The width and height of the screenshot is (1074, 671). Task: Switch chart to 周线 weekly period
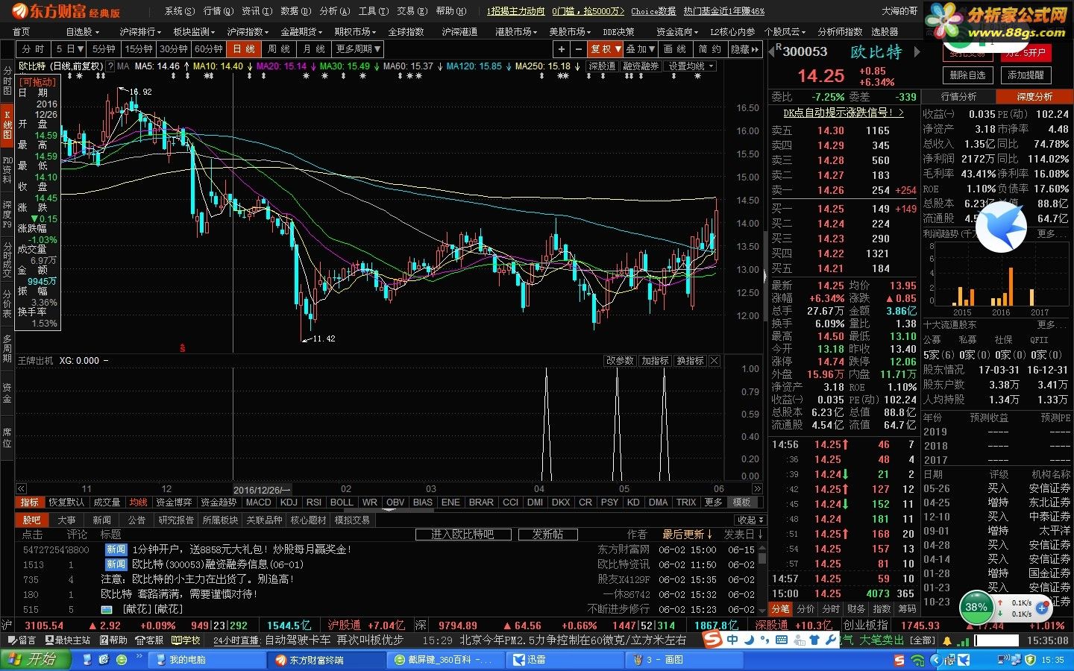[279, 49]
